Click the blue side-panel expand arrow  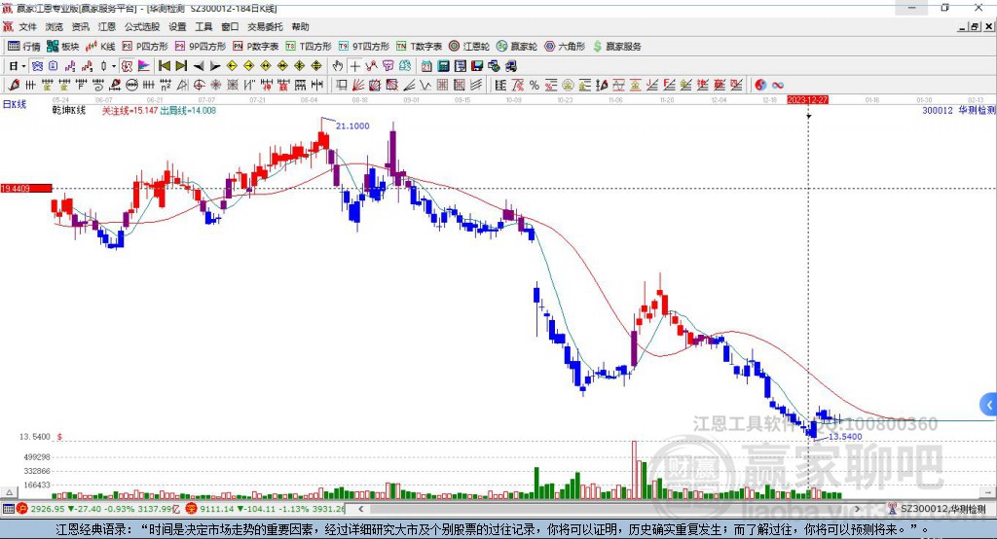(x=989, y=405)
